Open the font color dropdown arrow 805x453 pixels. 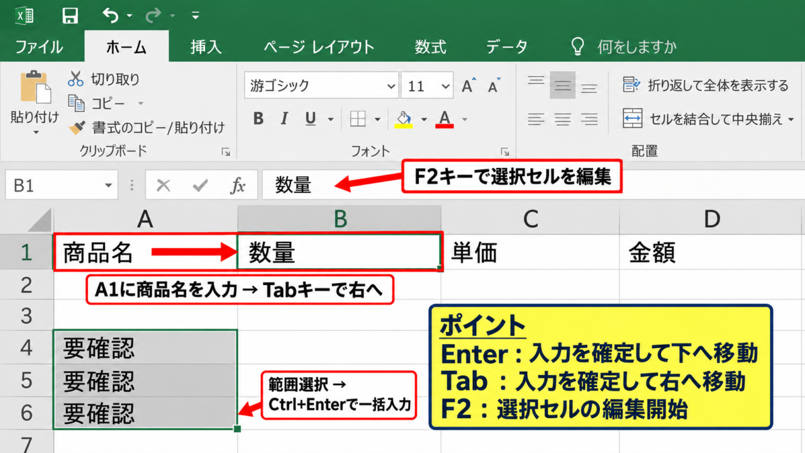(465, 119)
